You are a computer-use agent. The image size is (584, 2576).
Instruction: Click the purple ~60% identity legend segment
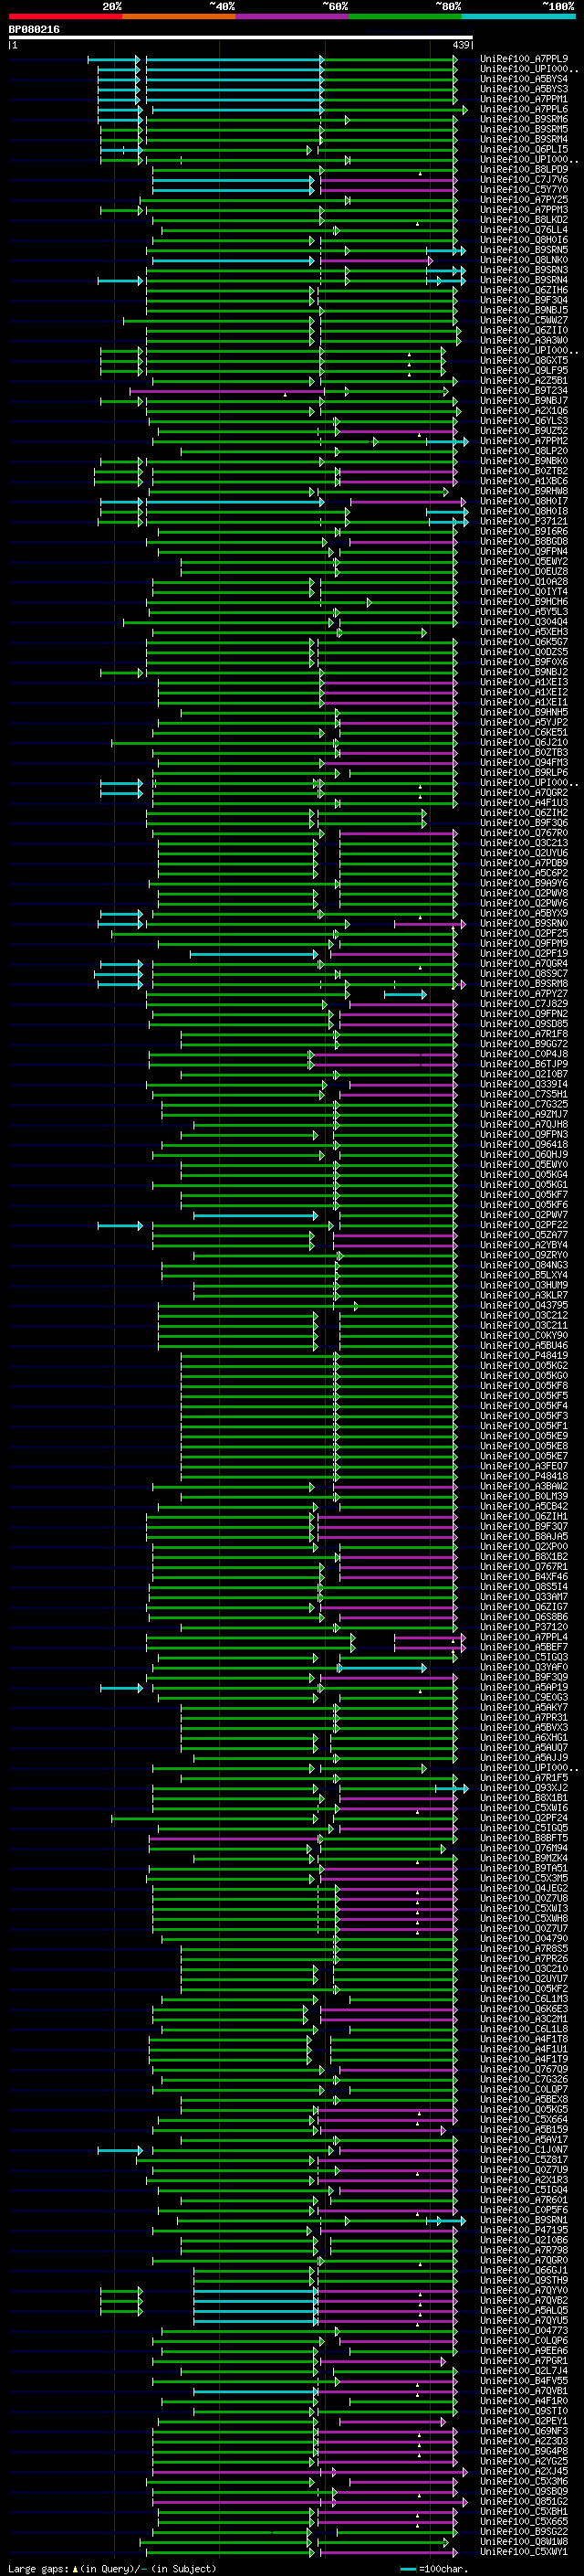pyautogui.click(x=293, y=16)
